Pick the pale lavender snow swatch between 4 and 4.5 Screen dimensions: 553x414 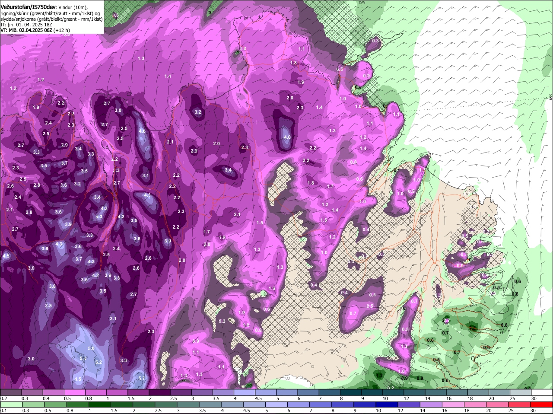(244, 392)
